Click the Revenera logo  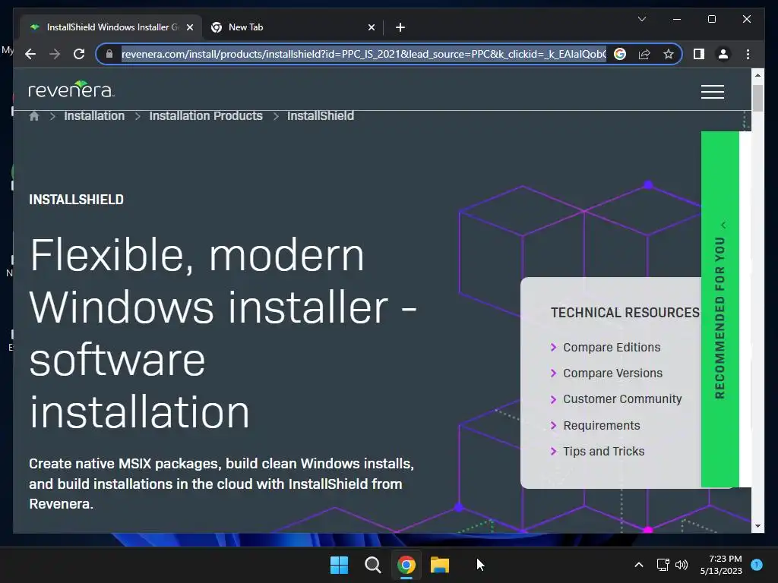(x=71, y=90)
